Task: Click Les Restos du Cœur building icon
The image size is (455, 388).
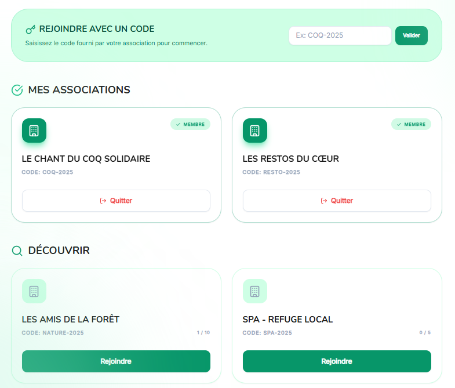Action: pos(254,130)
